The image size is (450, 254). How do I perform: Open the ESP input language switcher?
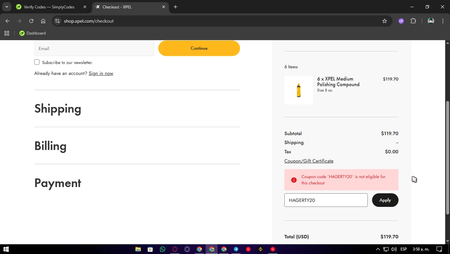(x=403, y=249)
